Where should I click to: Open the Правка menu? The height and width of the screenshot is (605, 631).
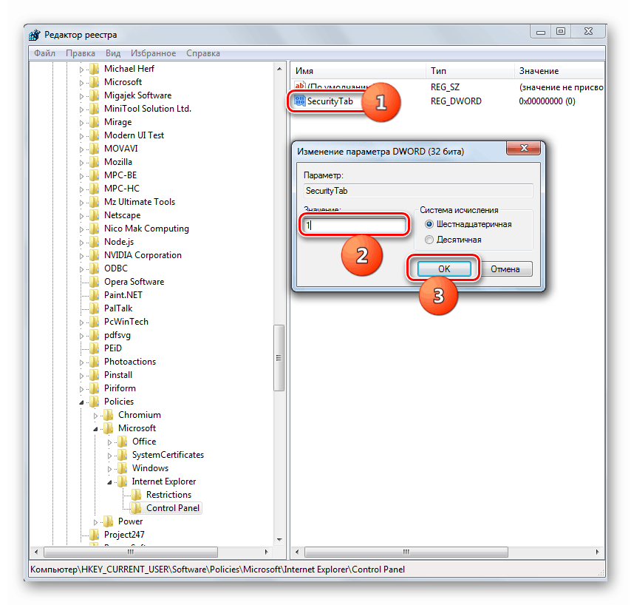coord(81,53)
